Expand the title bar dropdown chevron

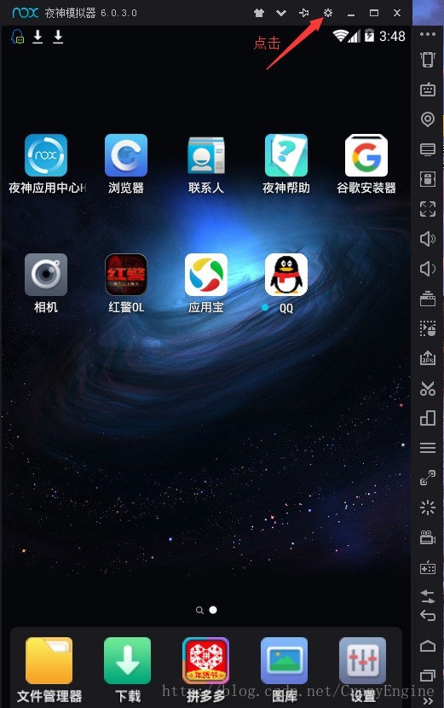coord(281,13)
